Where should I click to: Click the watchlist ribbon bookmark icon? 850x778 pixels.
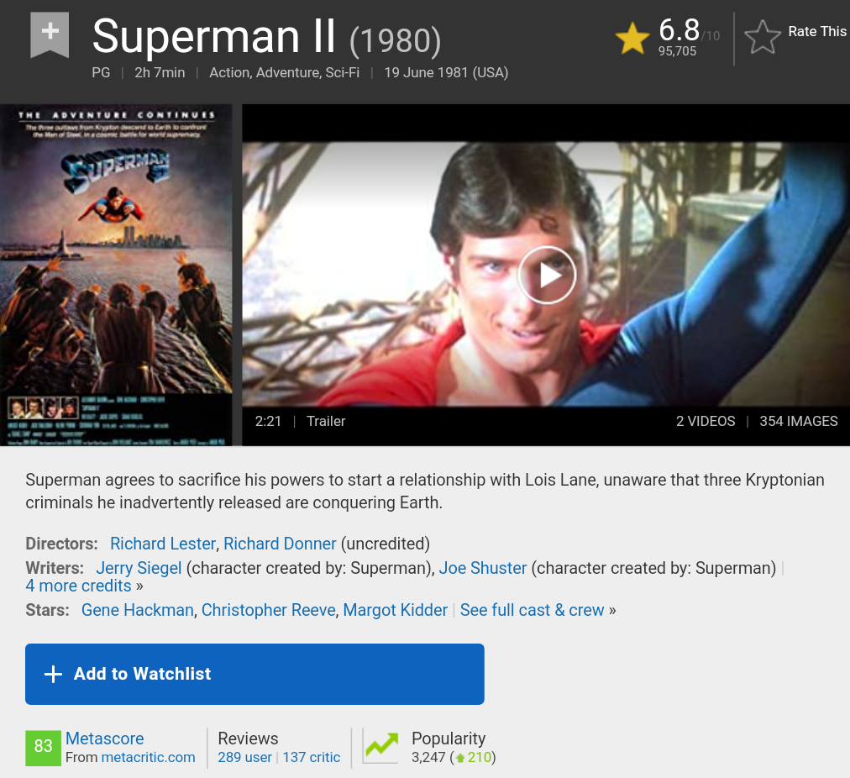50,34
